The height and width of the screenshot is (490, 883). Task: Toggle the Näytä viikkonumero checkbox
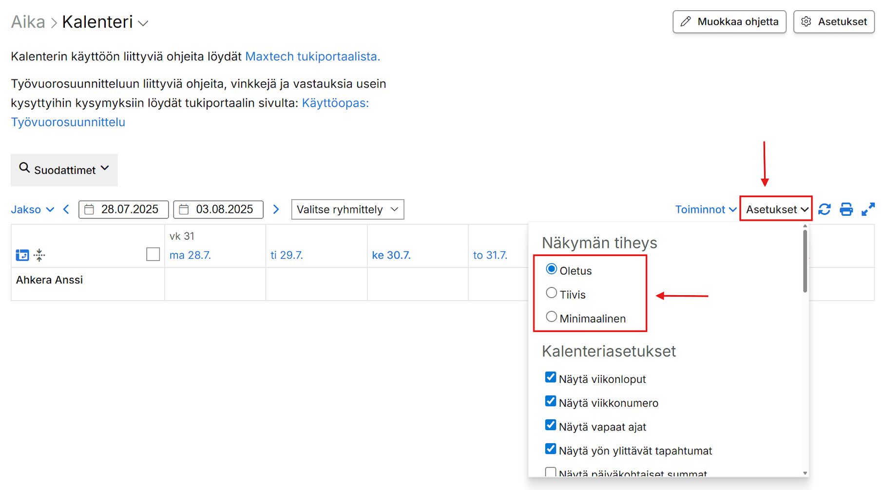click(551, 401)
